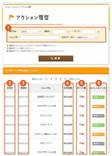The height and width of the screenshot is (156, 112).
Task: Open the 保留ポイント status combo box
Action: (x=87, y=37)
